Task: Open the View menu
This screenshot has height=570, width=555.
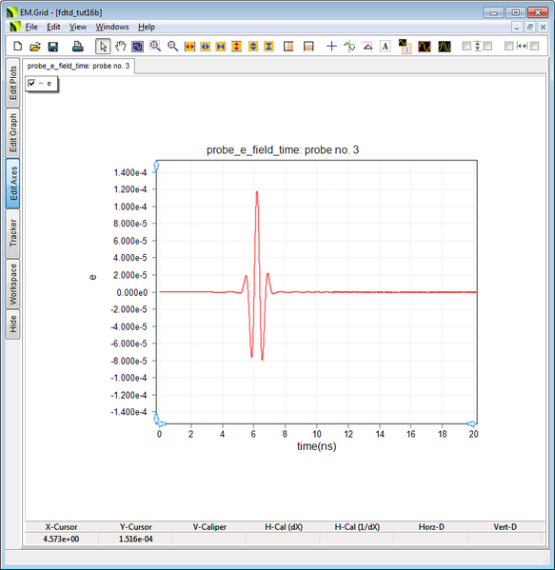Action: coord(78,27)
